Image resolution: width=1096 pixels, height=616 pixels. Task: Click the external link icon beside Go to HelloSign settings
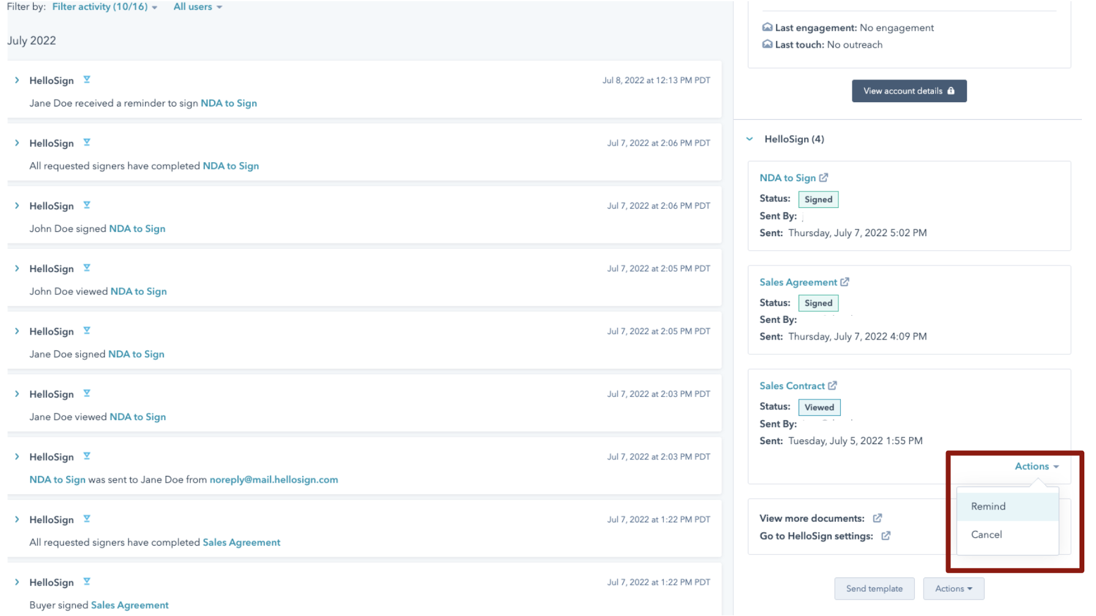[885, 536]
